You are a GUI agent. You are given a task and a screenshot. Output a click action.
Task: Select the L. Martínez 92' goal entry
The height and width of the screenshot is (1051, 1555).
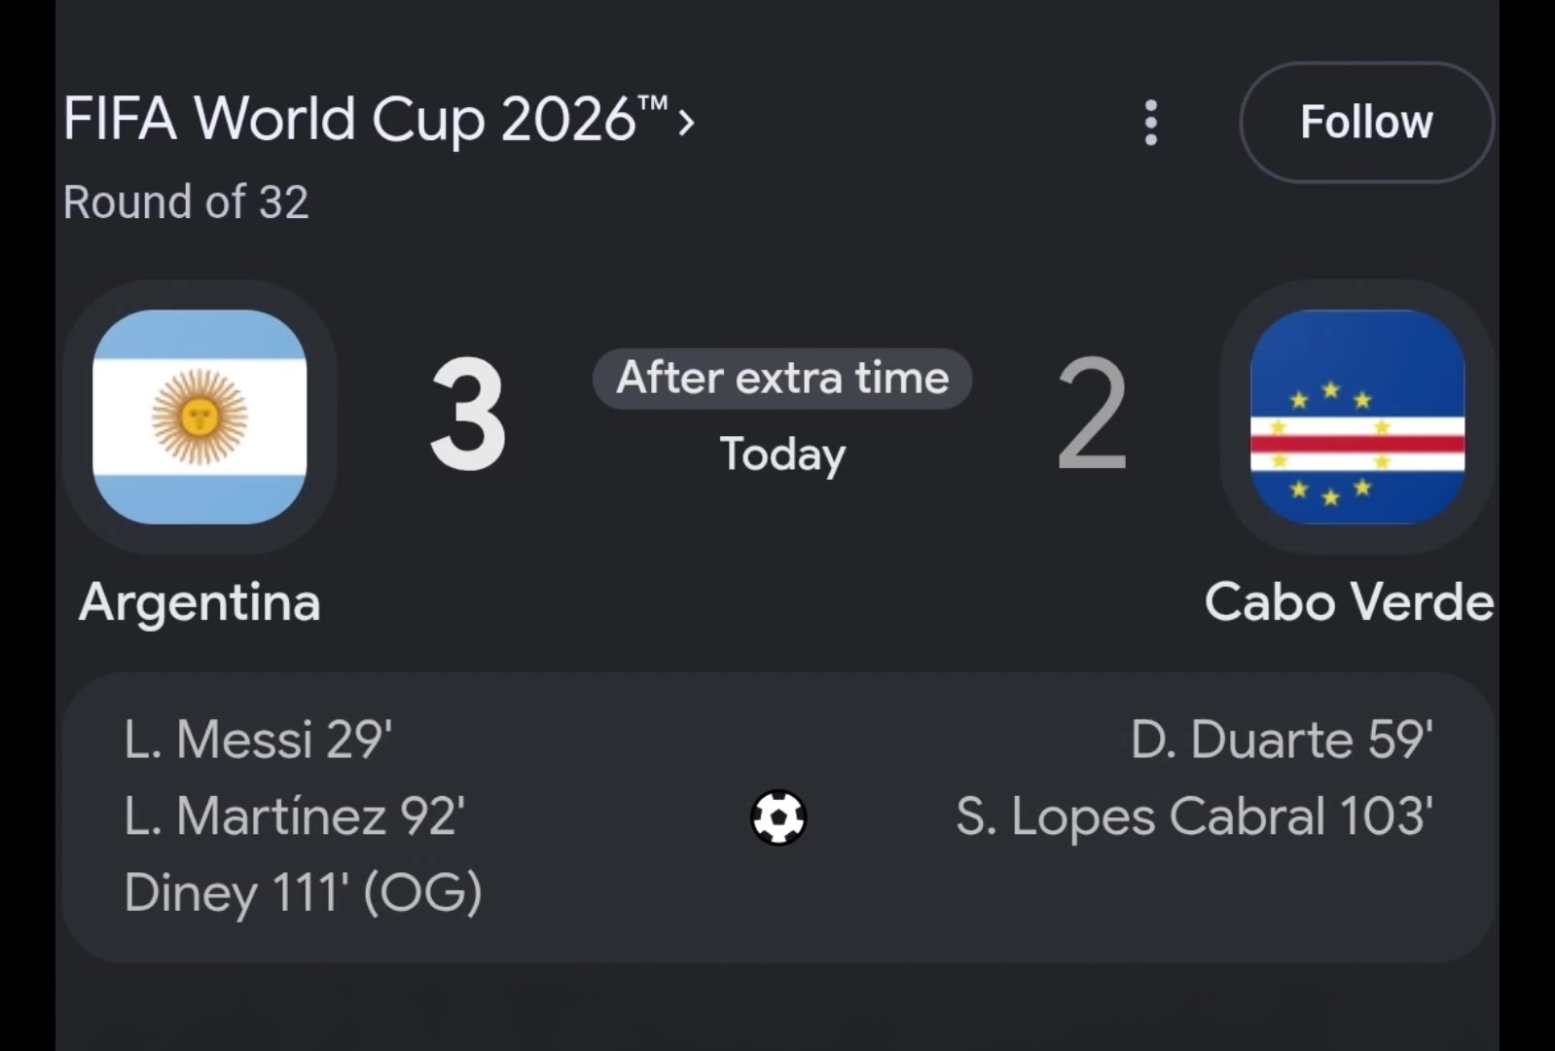294,816
